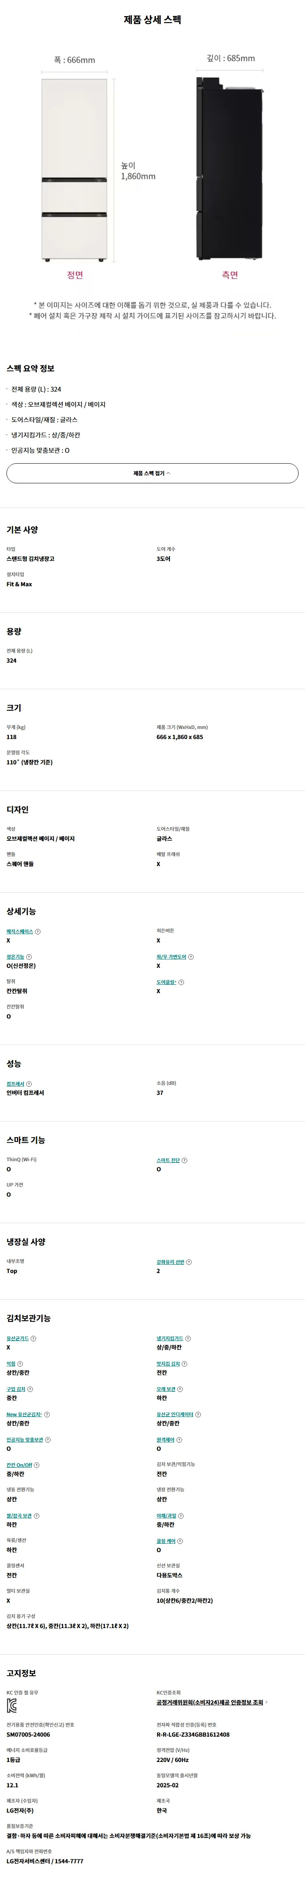Click help icon next to 원격제어
Screen dimensions: 305x1881
[180, 1440]
